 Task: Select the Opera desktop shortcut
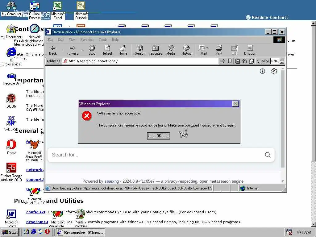click(11, 147)
